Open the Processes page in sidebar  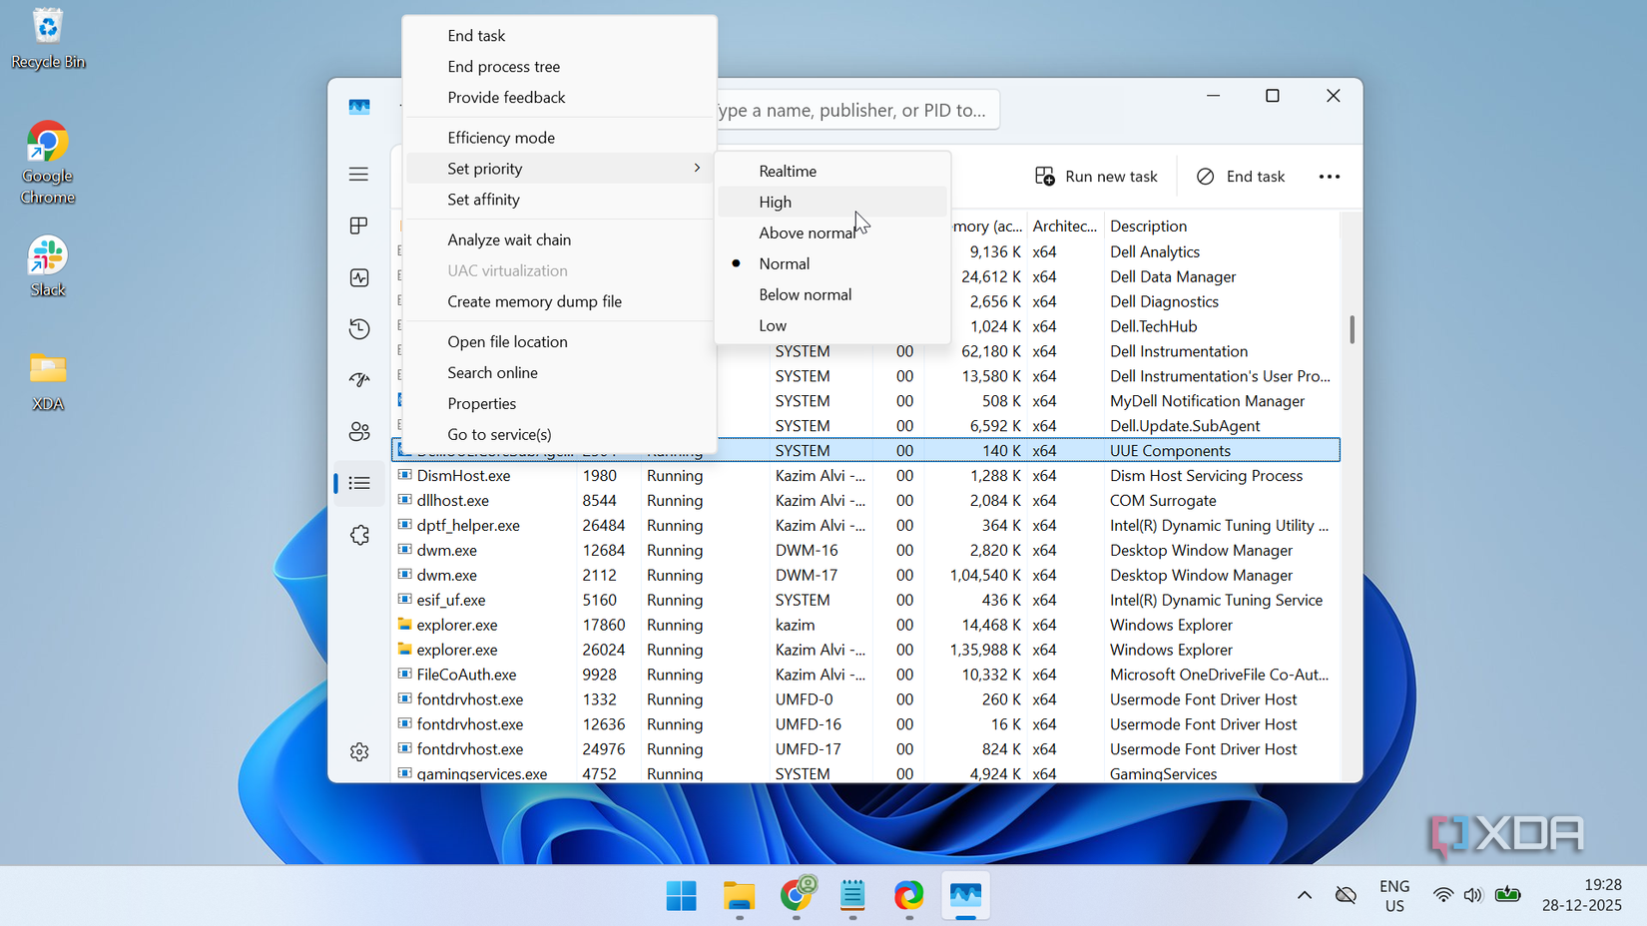(x=358, y=227)
